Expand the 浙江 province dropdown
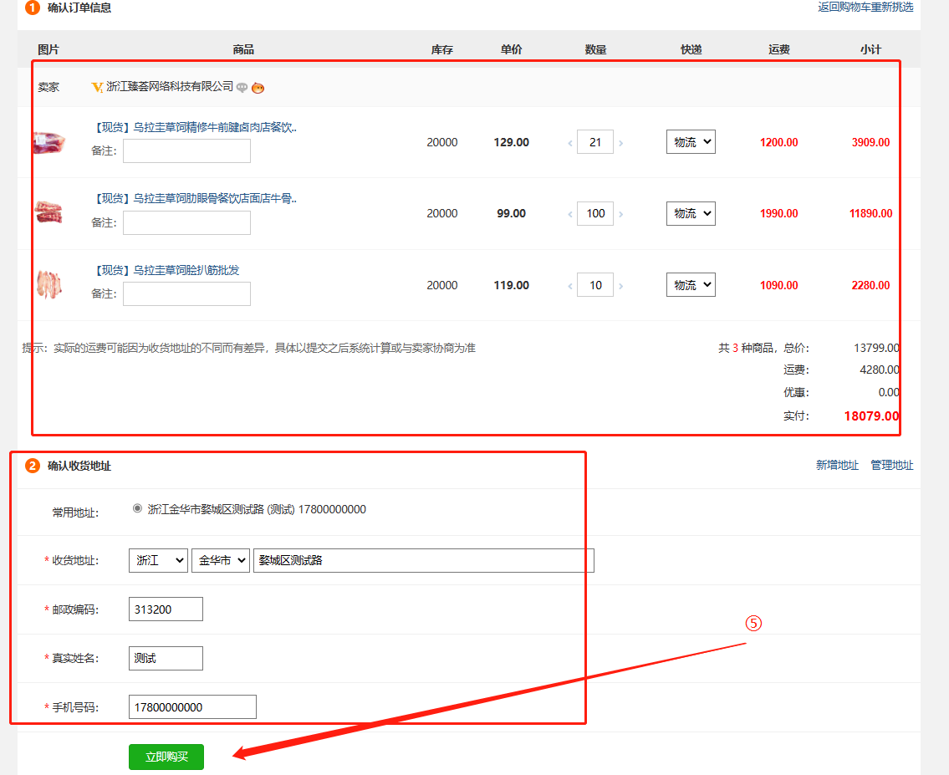949x775 pixels. (x=158, y=560)
